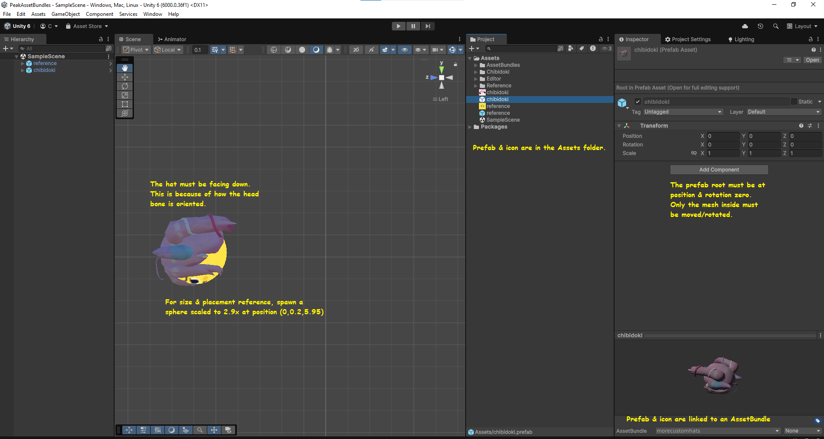Image resolution: width=824 pixels, height=439 pixels.
Task: Lock the Inspector with the padlock icon
Action: (x=811, y=39)
